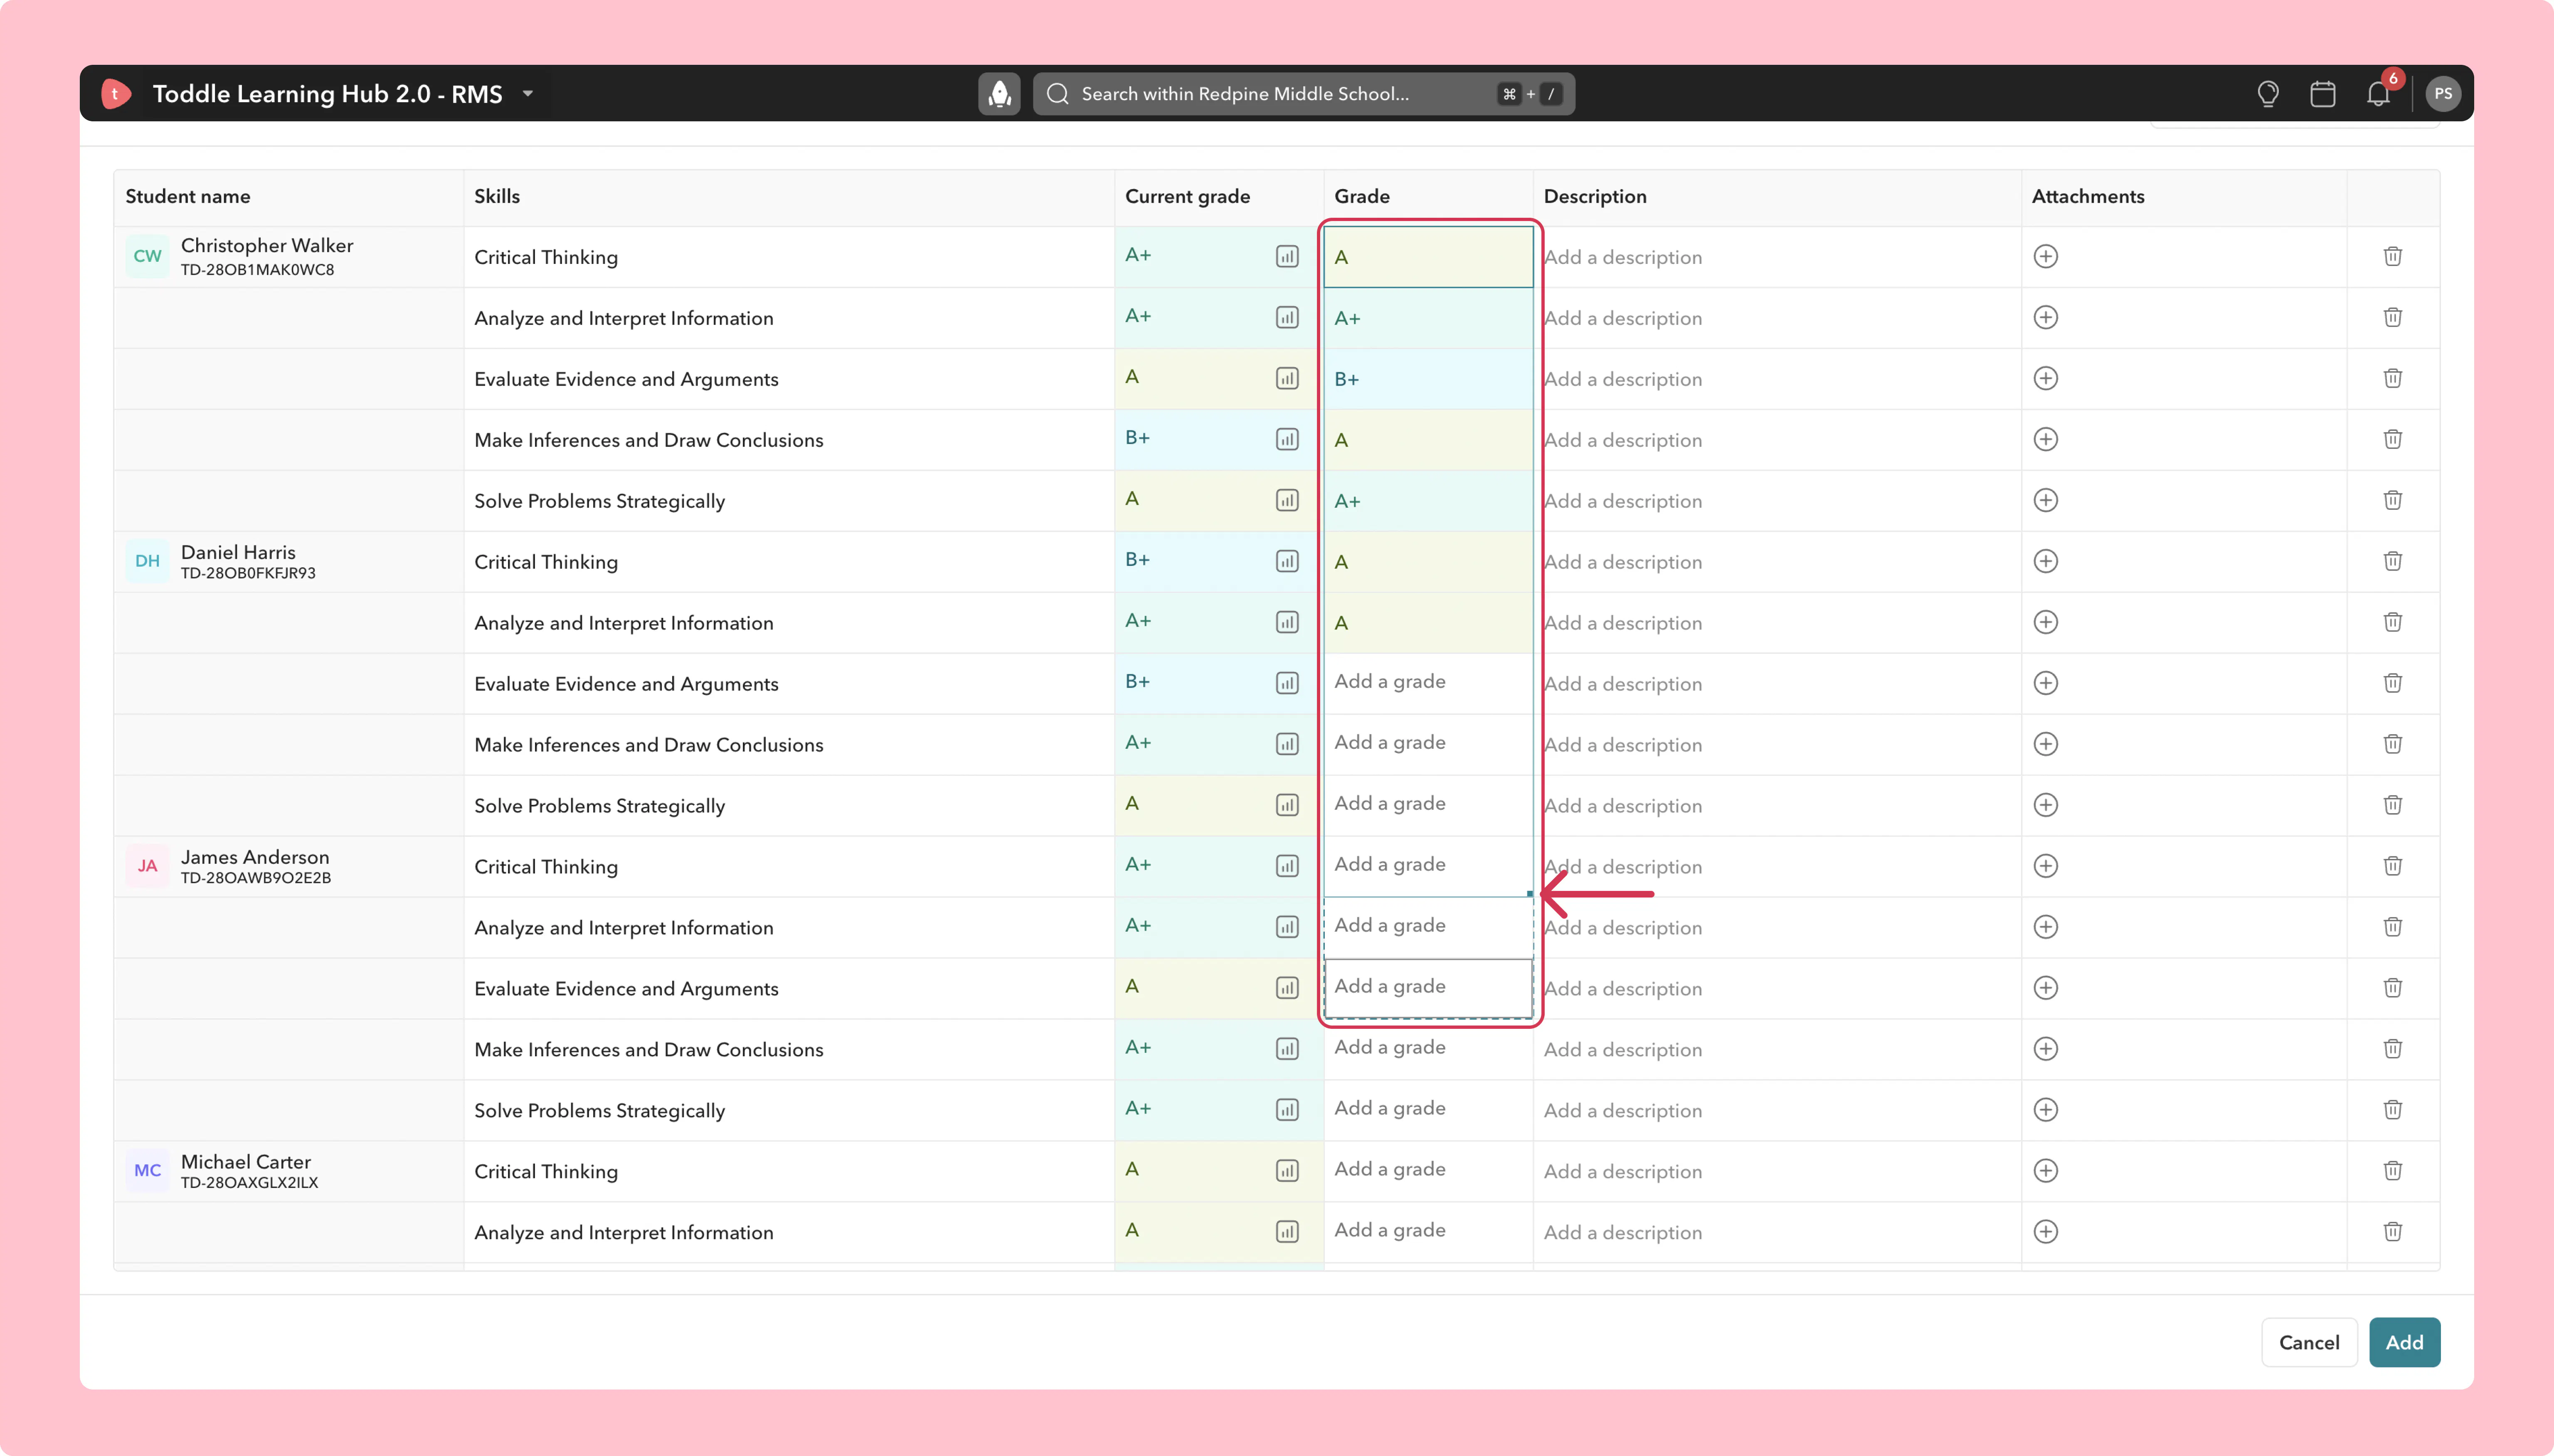
Task: Add attachment for Christopher Walker Critical Thinking
Action: pyautogui.click(x=2046, y=257)
